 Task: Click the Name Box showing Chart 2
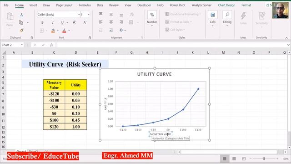(x=10, y=45)
